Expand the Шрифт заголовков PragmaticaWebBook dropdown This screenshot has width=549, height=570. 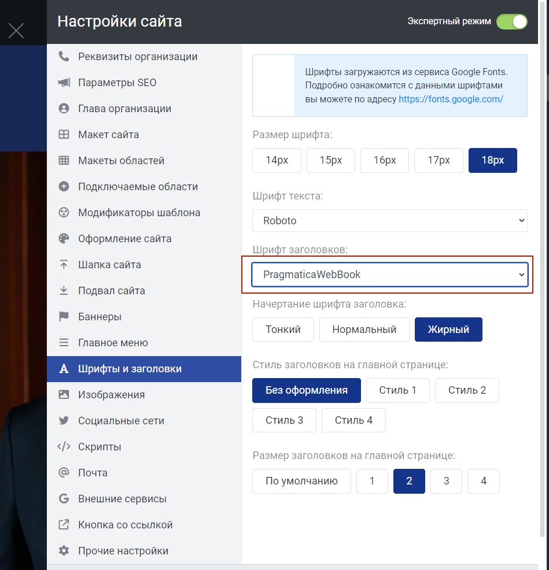389,275
